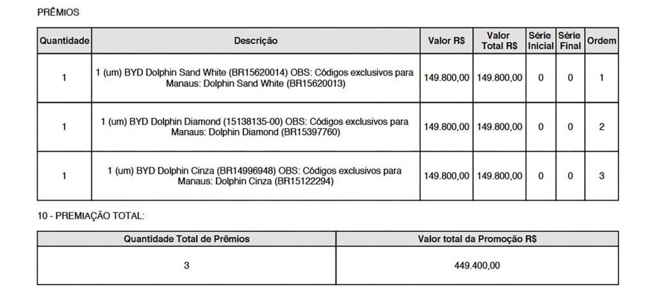Select the Quantidade Total de Prêmios header
Screen dimensions: 656x300
(x=186, y=239)
